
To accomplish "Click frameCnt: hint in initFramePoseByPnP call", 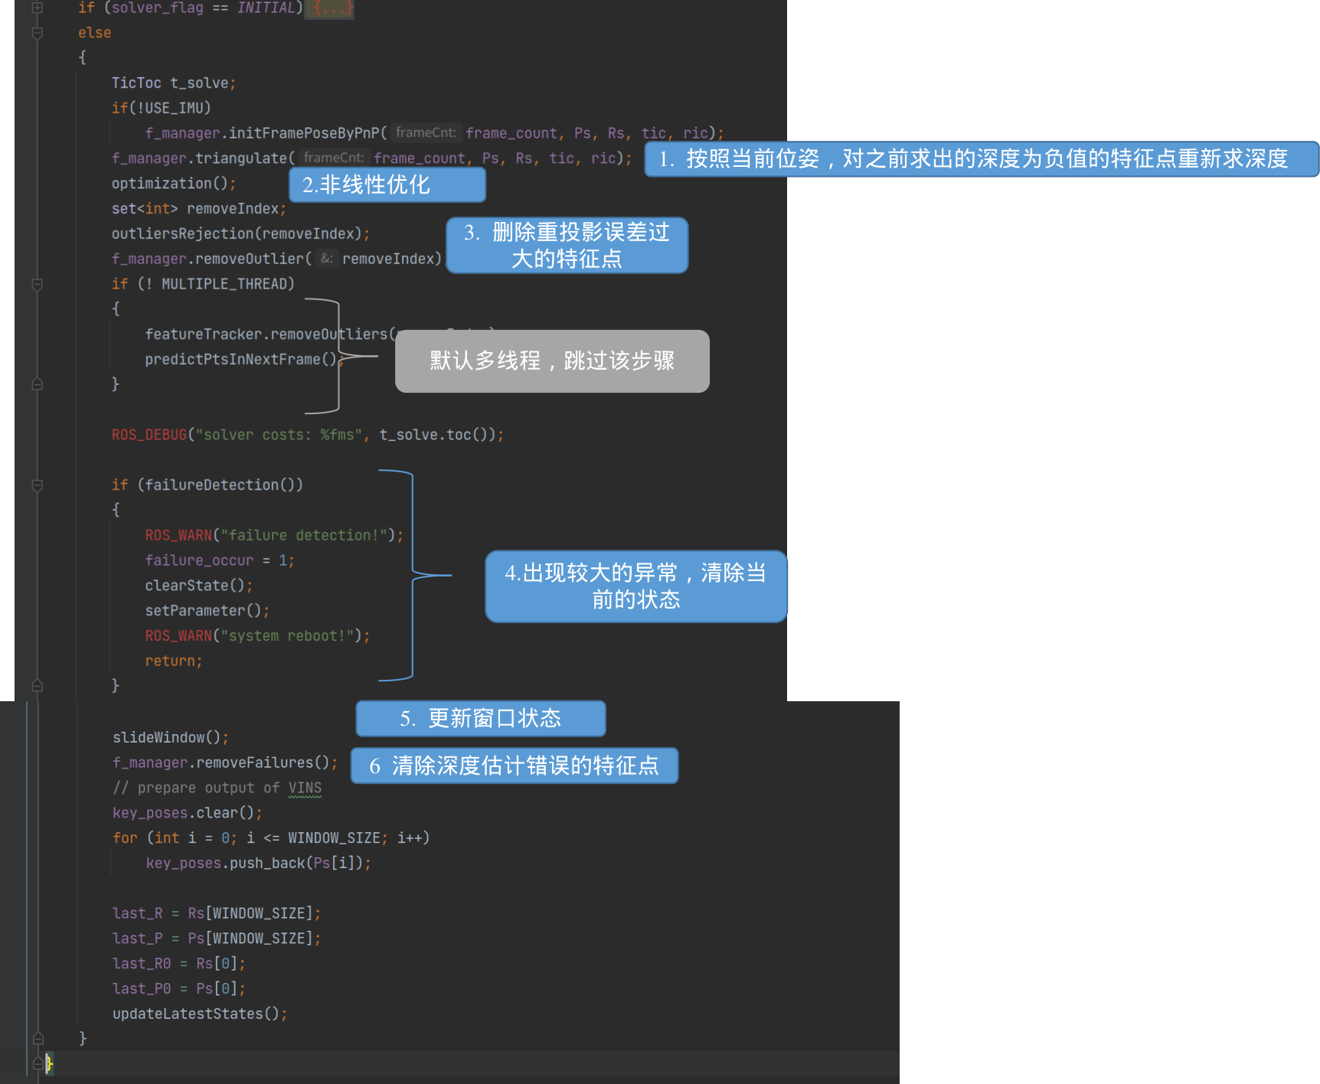I will click(426, 132).
